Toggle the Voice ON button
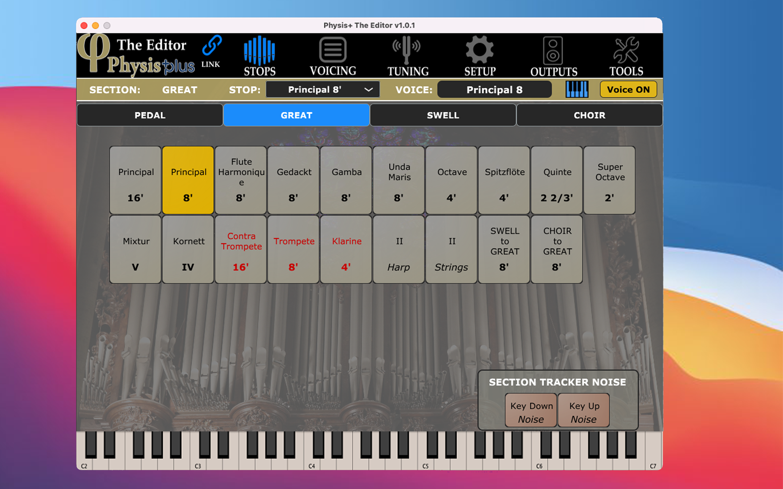The height and width of the screenshot is (489, 783). (628, 90)
